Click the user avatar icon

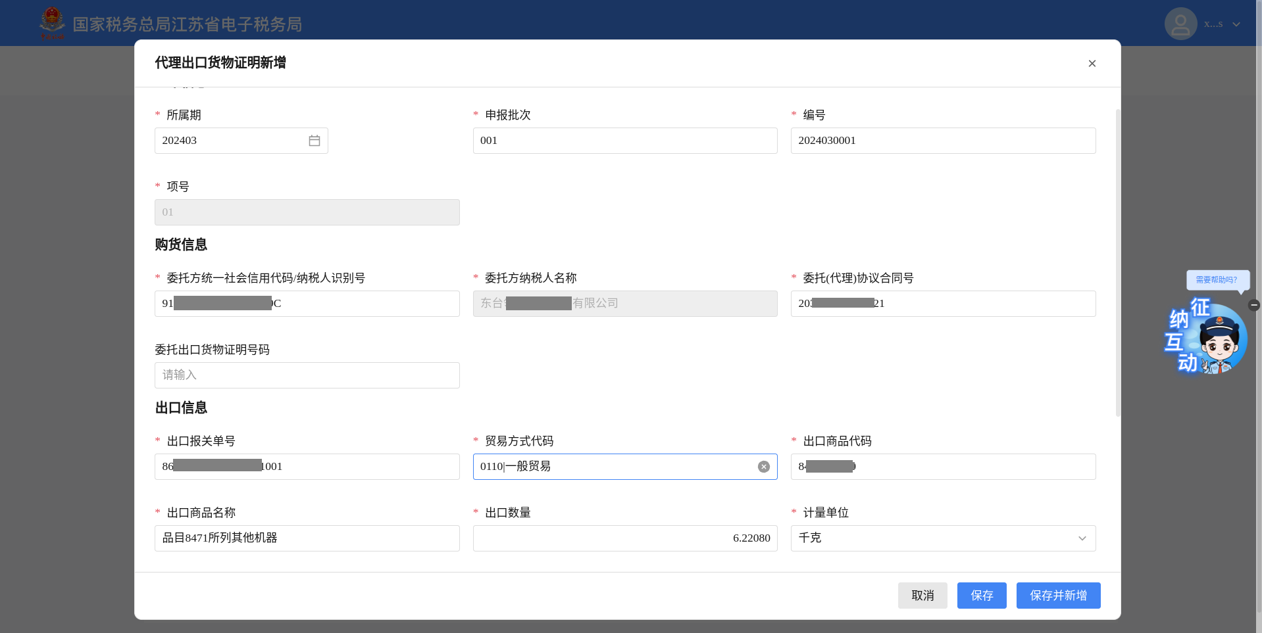tap(1180, 24)
